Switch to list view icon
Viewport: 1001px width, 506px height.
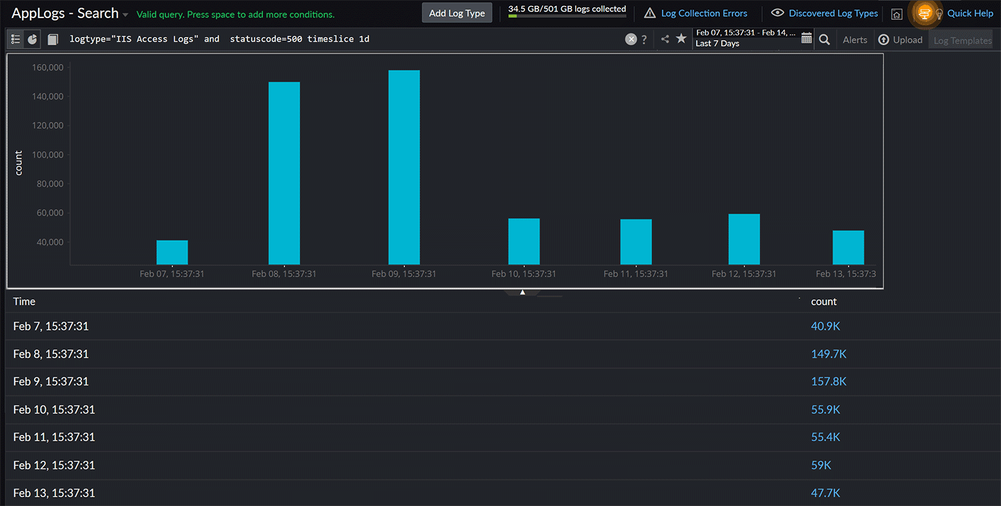click(x=15, y=39)
